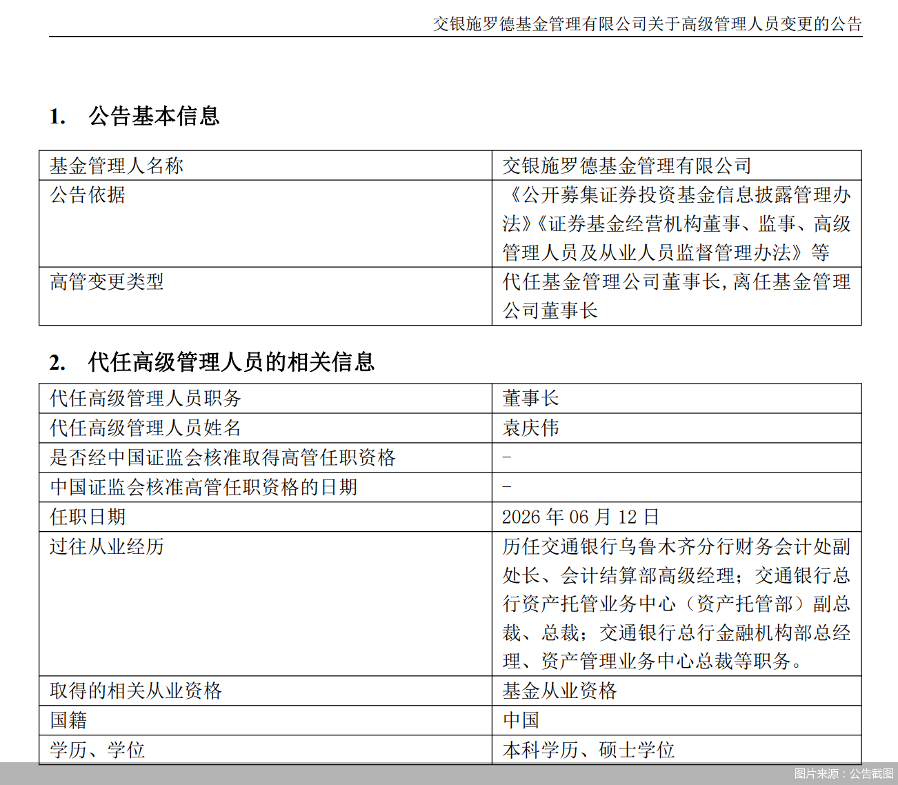Screen dimensions: 898x785
Task: Click the label '取得的相关从业资格'
Action: point(136,690)
